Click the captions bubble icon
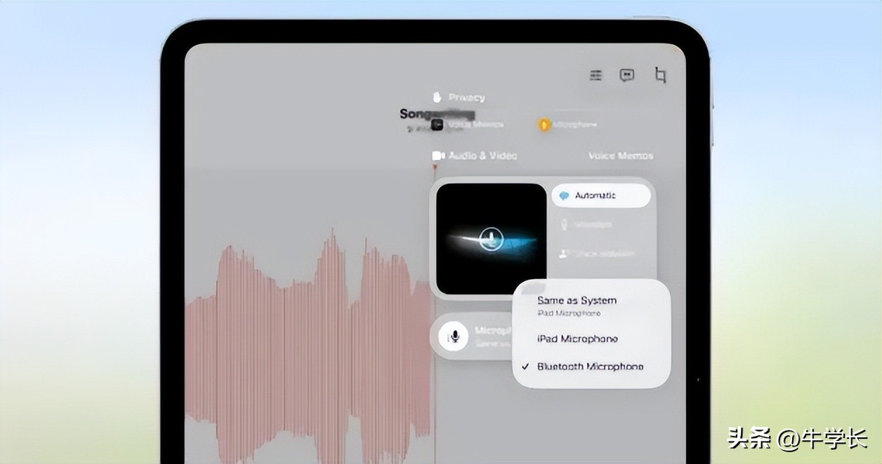 pyautogui.click(x=627, y=75)
